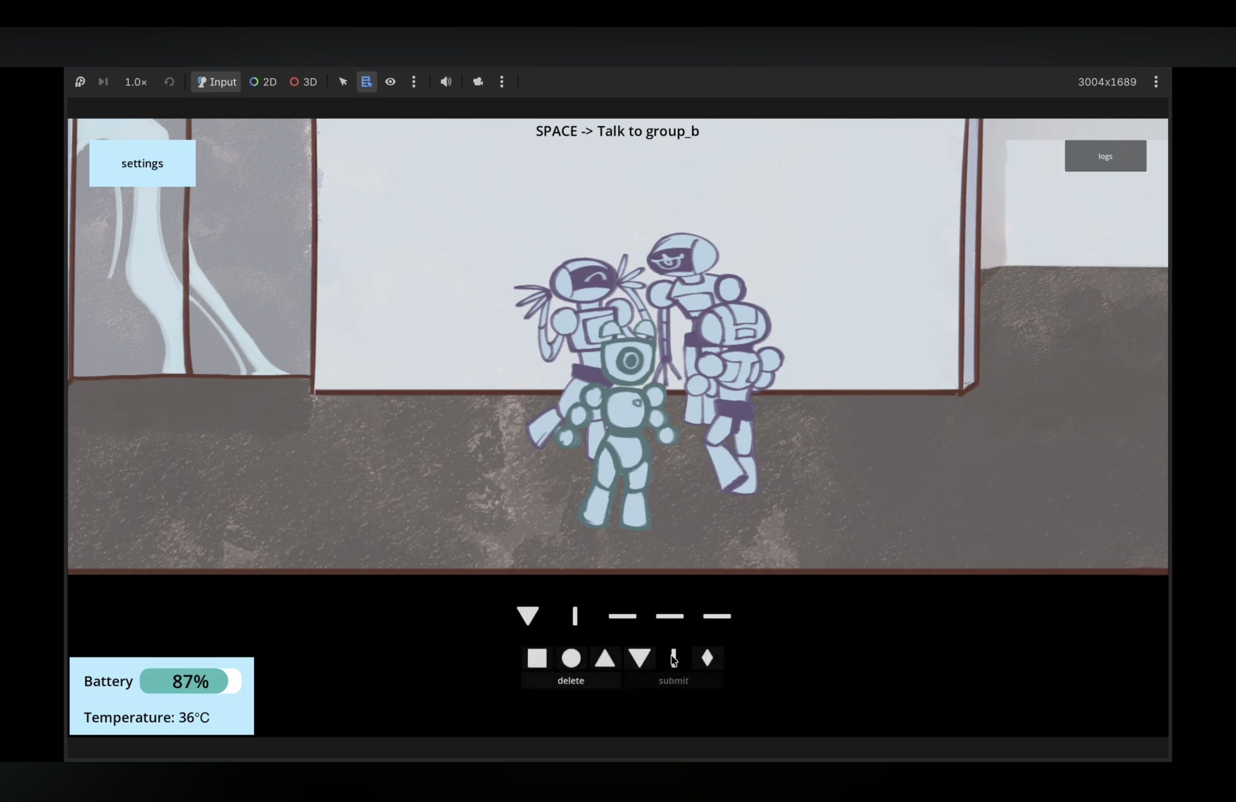Select the Input mode button
Image resolution: width=1236 pixels, height=802 pixels.
pos(216,82)
